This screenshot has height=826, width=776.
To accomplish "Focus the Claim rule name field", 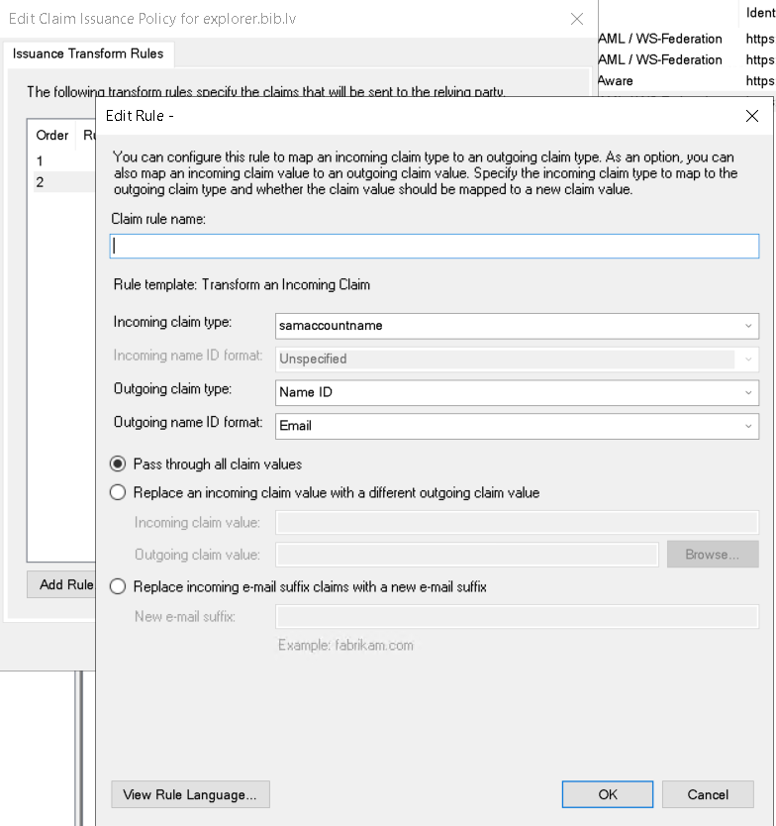I will coord(434,246).
